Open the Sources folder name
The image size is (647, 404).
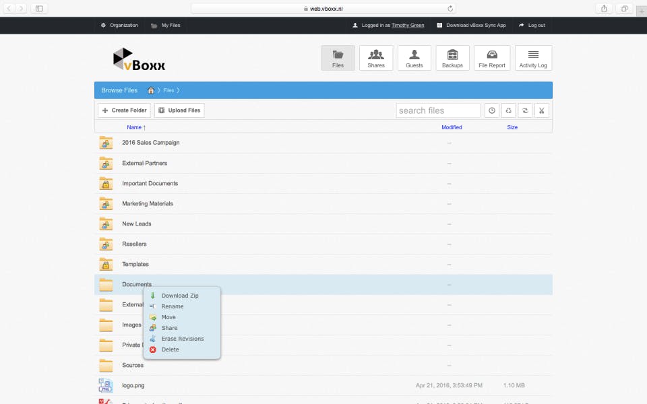(x=133, y=365)
